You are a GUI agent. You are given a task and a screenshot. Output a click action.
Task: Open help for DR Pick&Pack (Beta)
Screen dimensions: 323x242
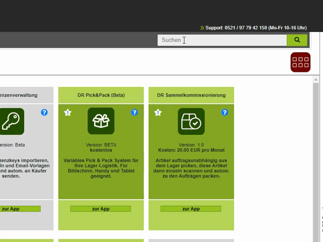pyautogui.click(x=134, y=112)
